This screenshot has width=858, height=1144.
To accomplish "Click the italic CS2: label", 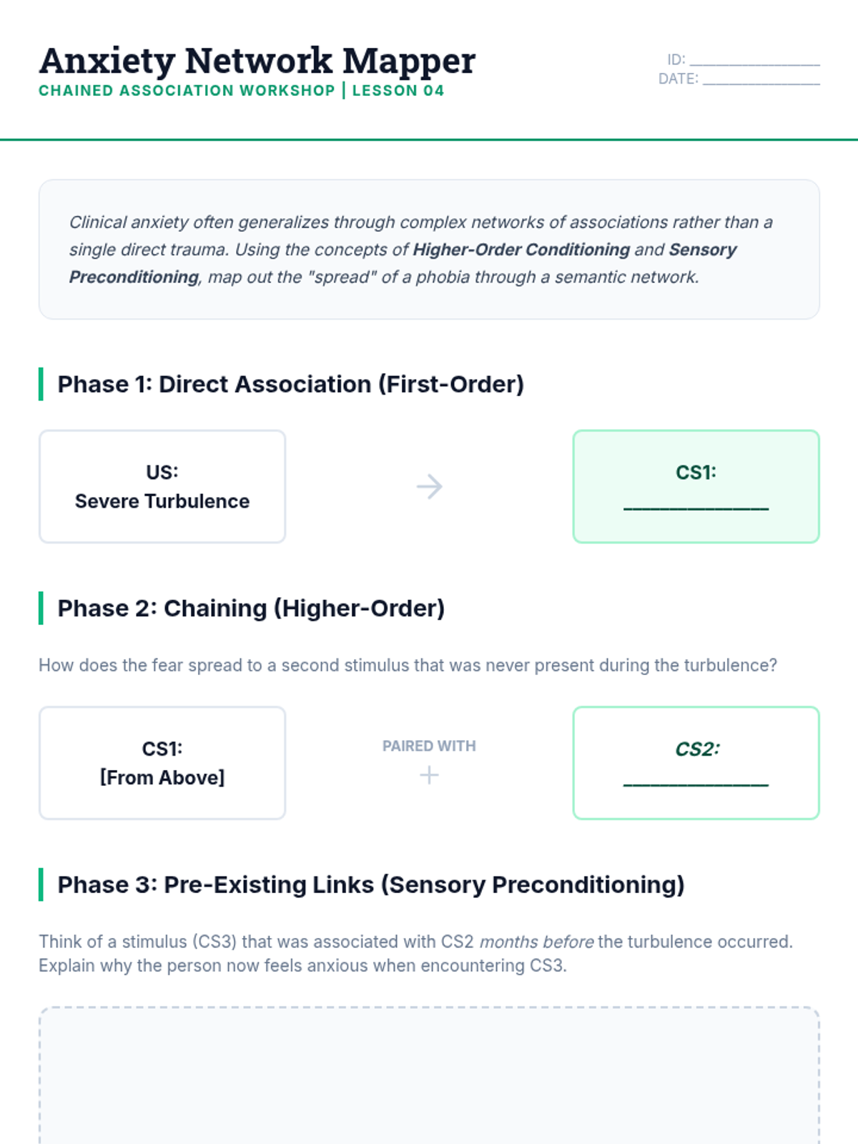I will pos(697,749).
